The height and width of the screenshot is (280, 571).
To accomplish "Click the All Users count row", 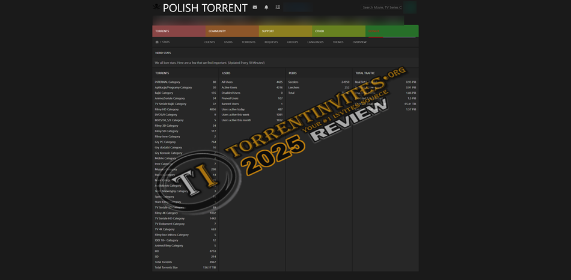I will pos(252,82).
